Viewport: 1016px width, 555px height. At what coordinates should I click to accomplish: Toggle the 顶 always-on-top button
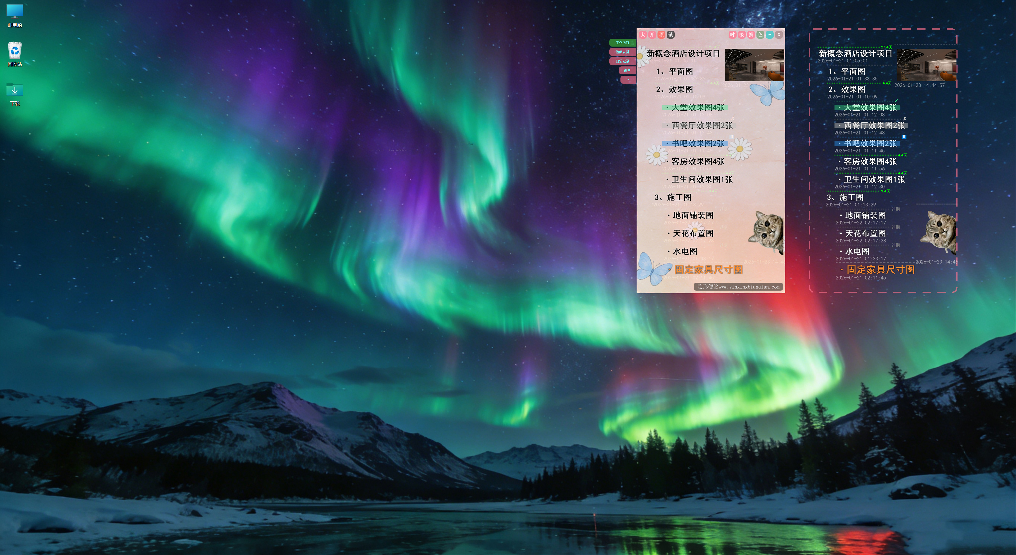click(x=661, y=35)
